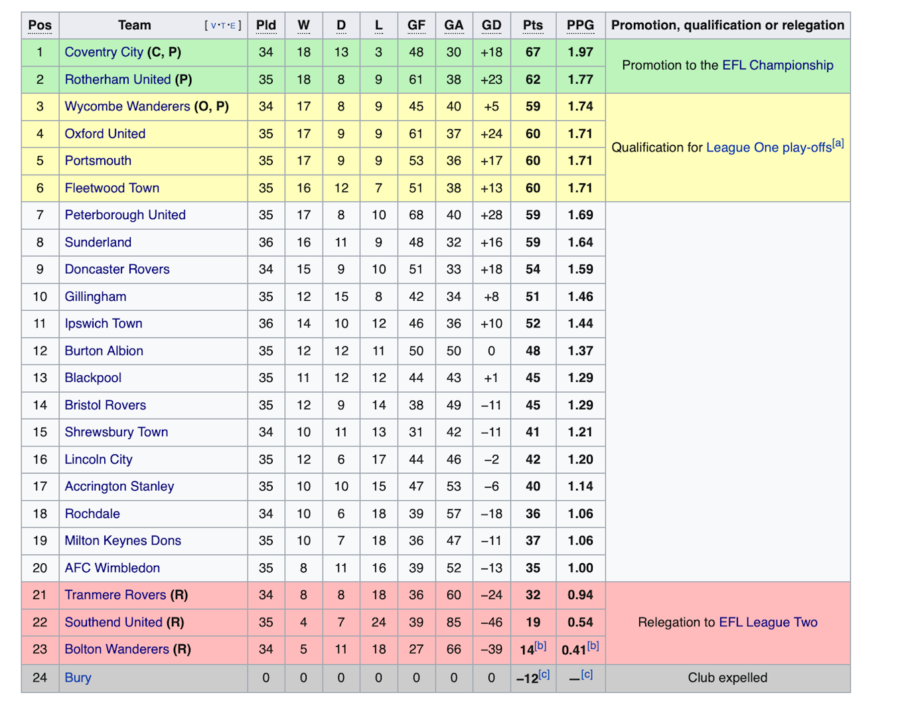
Task: Click the GD column header abbreviation
Action: click(491, 25)
